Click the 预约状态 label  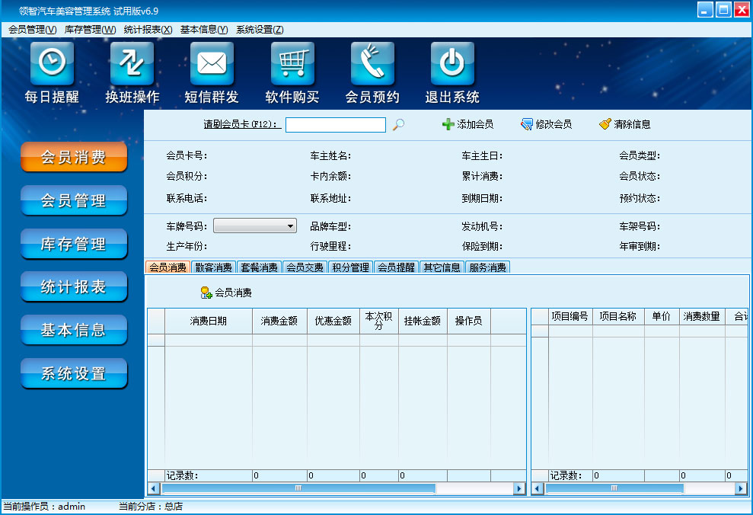coord(640,198)
